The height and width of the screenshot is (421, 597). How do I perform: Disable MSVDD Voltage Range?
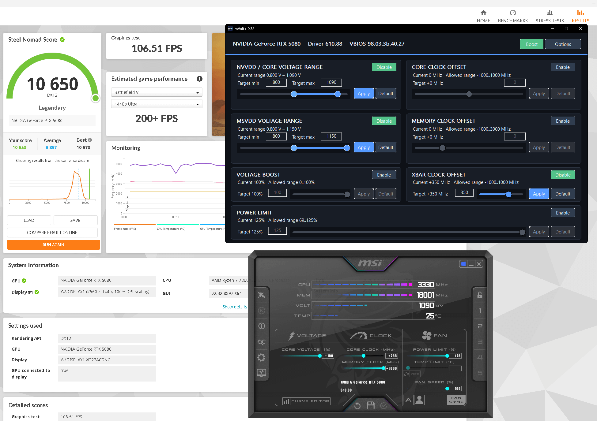(384, 121)
